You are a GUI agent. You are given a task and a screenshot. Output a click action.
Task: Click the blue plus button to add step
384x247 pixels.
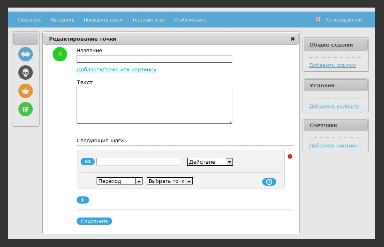[x=83, y=200]
